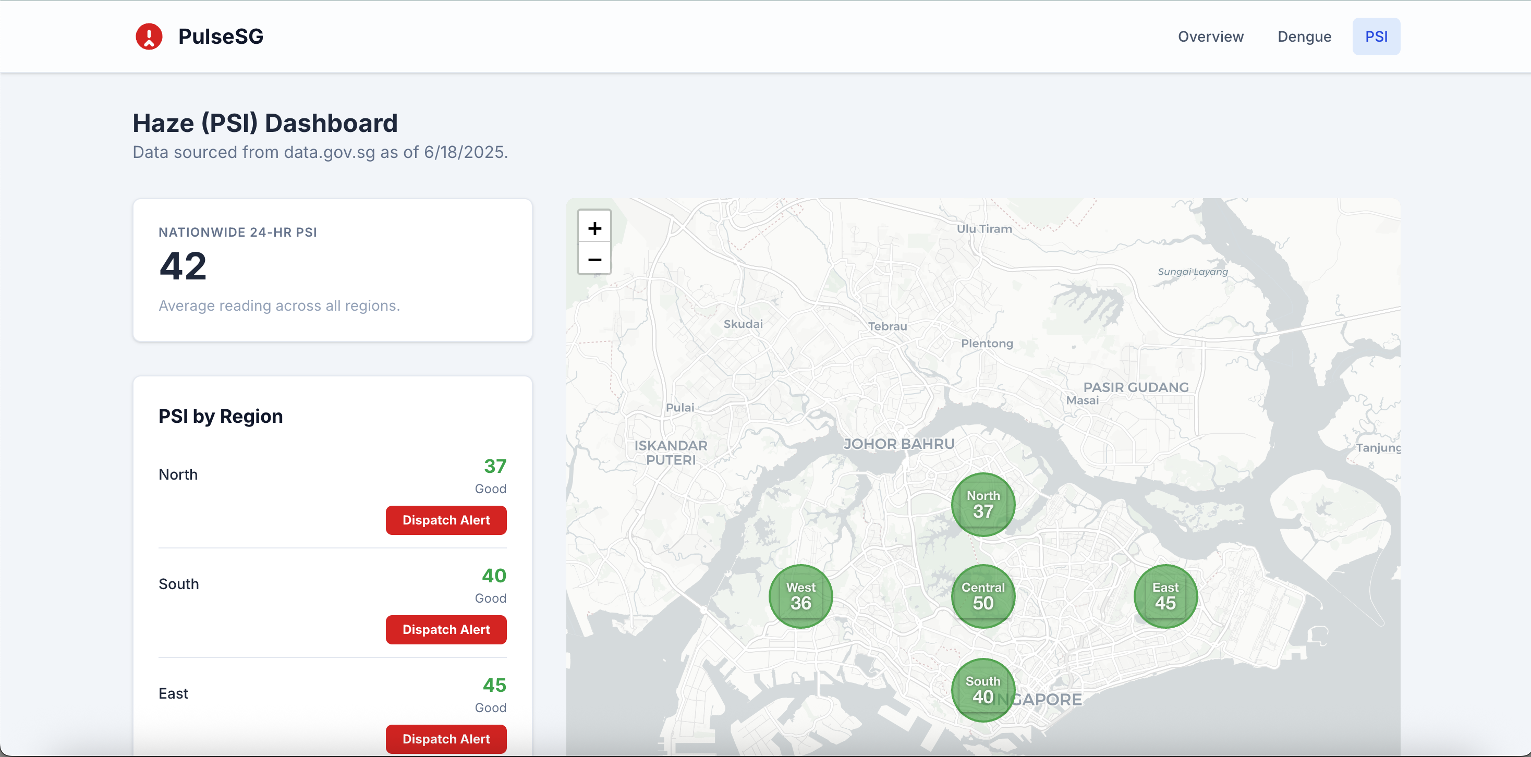
Task: Click the Johor Bahru label on map
Action: pos(898,444)
